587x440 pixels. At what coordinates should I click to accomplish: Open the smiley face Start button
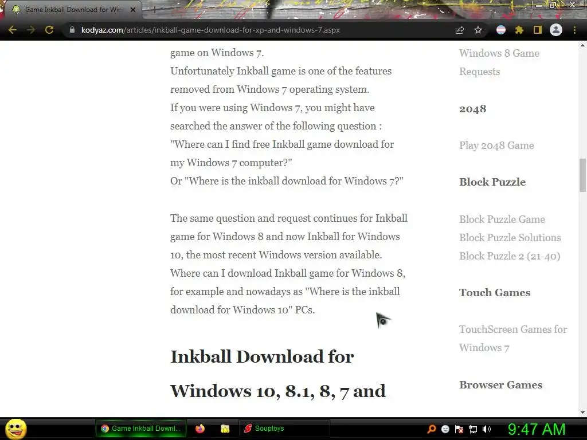[15, 429]
